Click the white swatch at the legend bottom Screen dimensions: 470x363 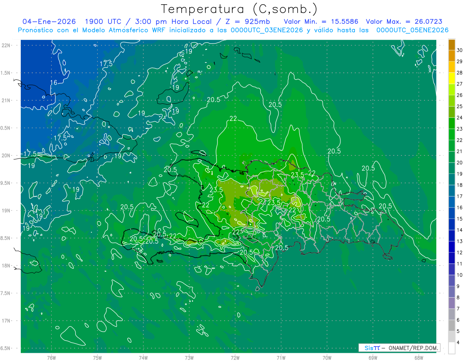(452, 348)
